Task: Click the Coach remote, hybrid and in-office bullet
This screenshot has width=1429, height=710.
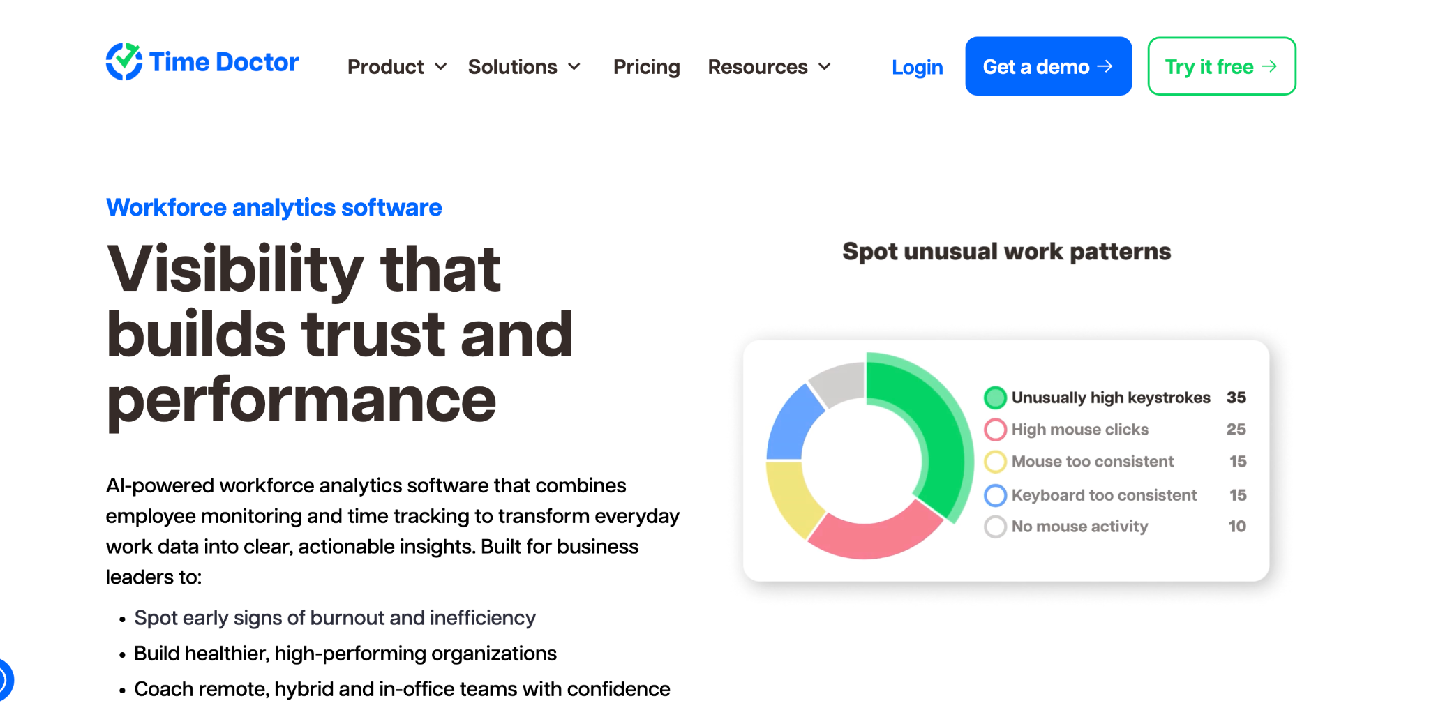Action: pos(402,689)
